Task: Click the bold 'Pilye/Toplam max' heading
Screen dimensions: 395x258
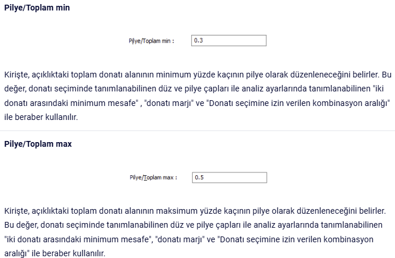Action: coord(38,144)
